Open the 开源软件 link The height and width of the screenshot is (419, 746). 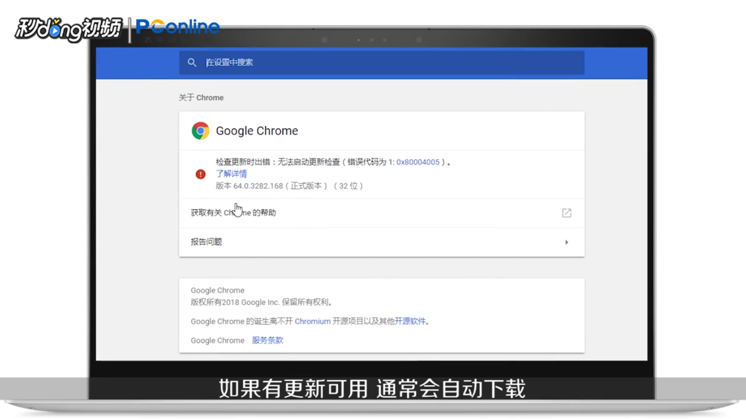(410, 322)
